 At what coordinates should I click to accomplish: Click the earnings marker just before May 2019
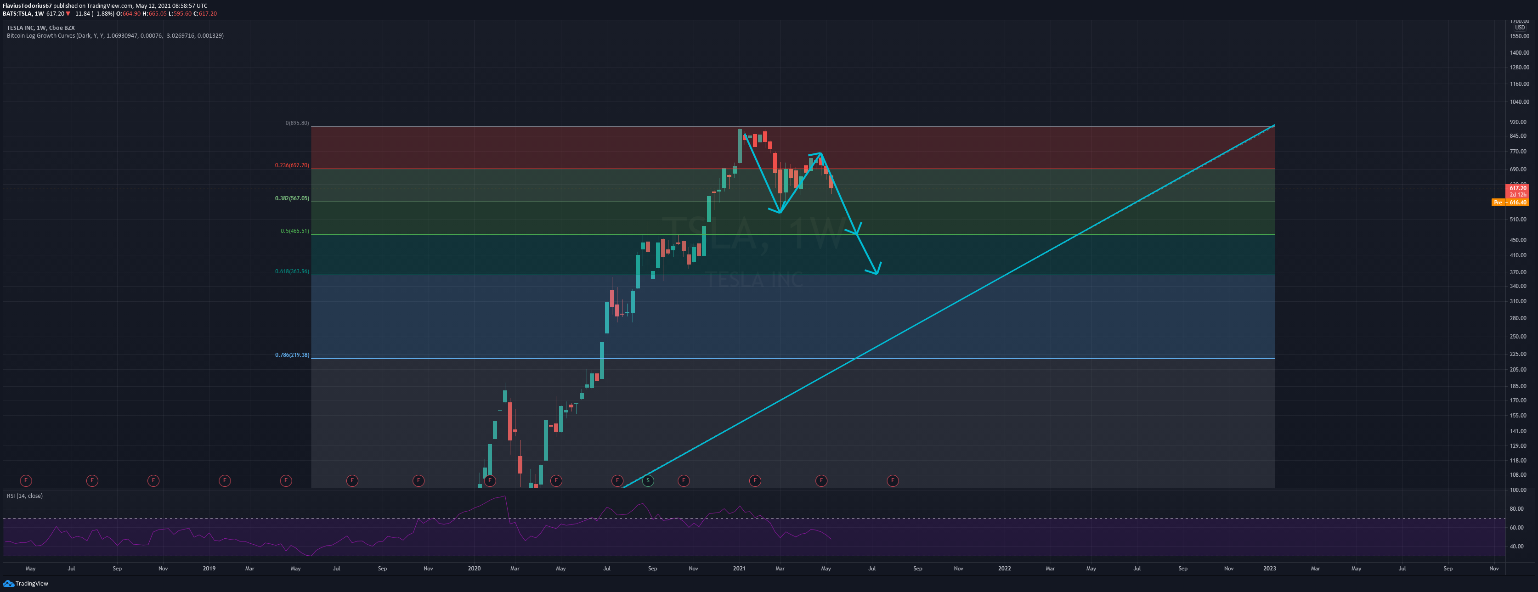[285, 480]
